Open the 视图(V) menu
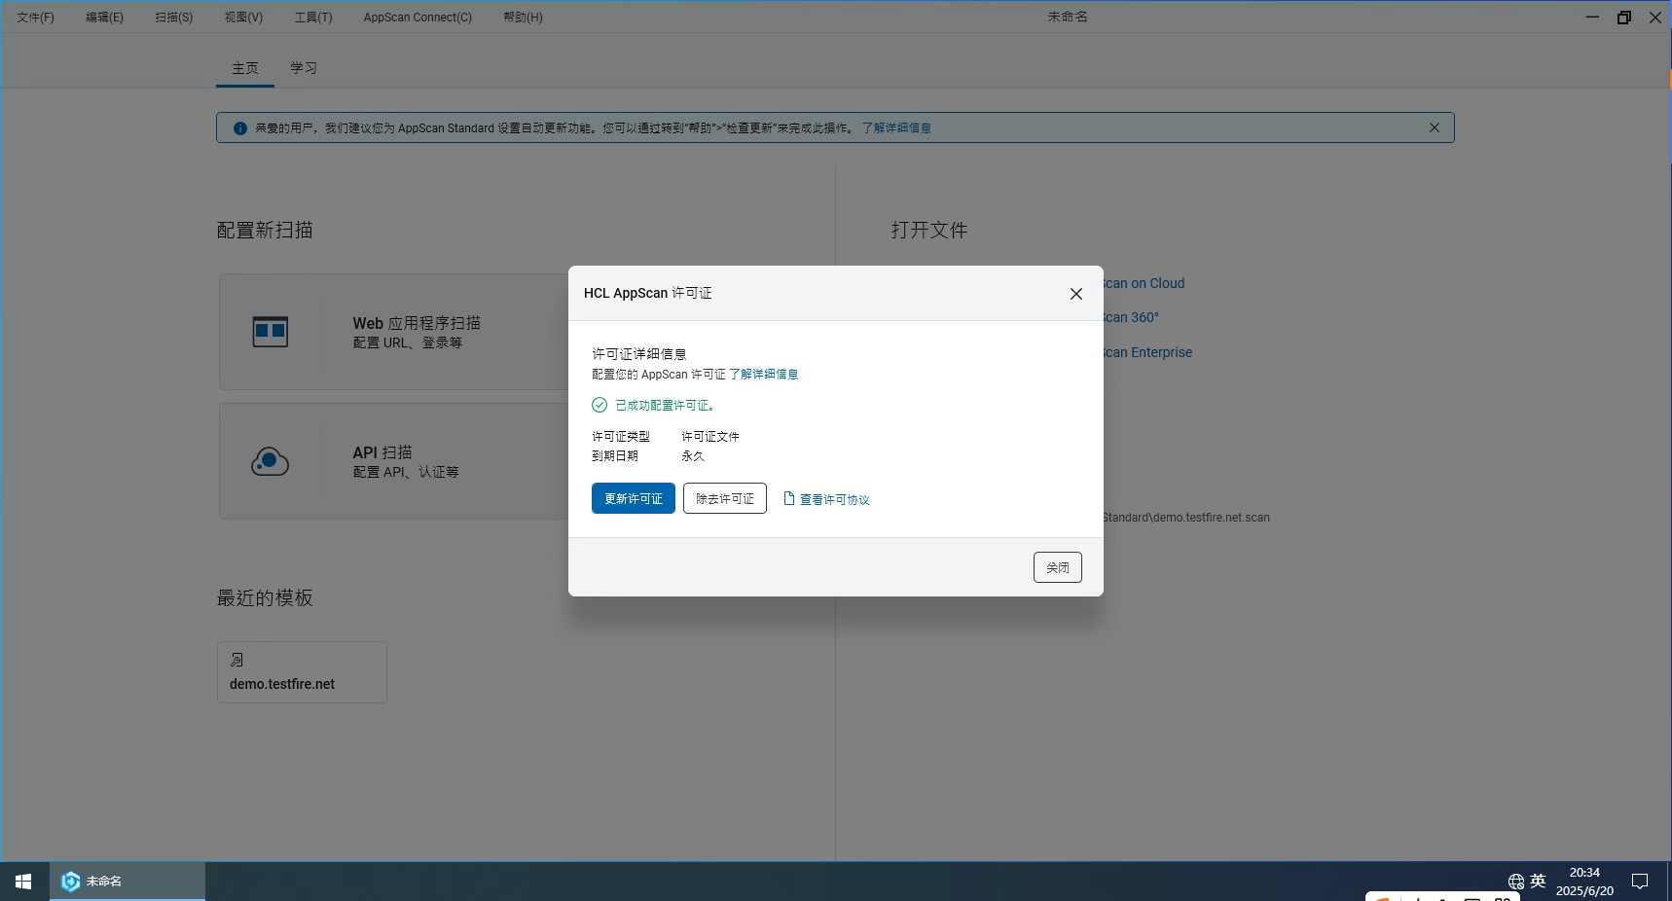The height and width of the screenshot is (901, 1672). tap(244, 18)
